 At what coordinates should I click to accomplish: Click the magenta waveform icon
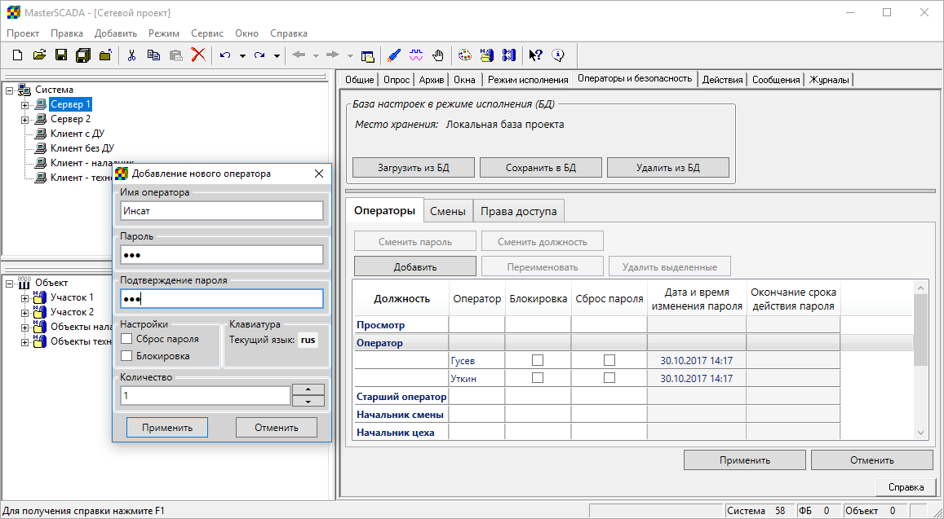[416, 55]
